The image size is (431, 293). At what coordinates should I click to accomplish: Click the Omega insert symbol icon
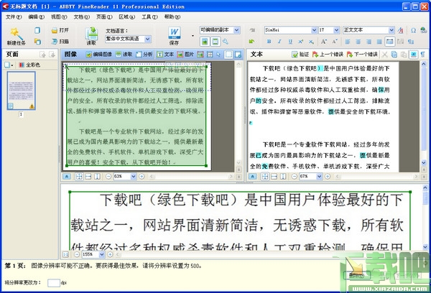point(413,30)
